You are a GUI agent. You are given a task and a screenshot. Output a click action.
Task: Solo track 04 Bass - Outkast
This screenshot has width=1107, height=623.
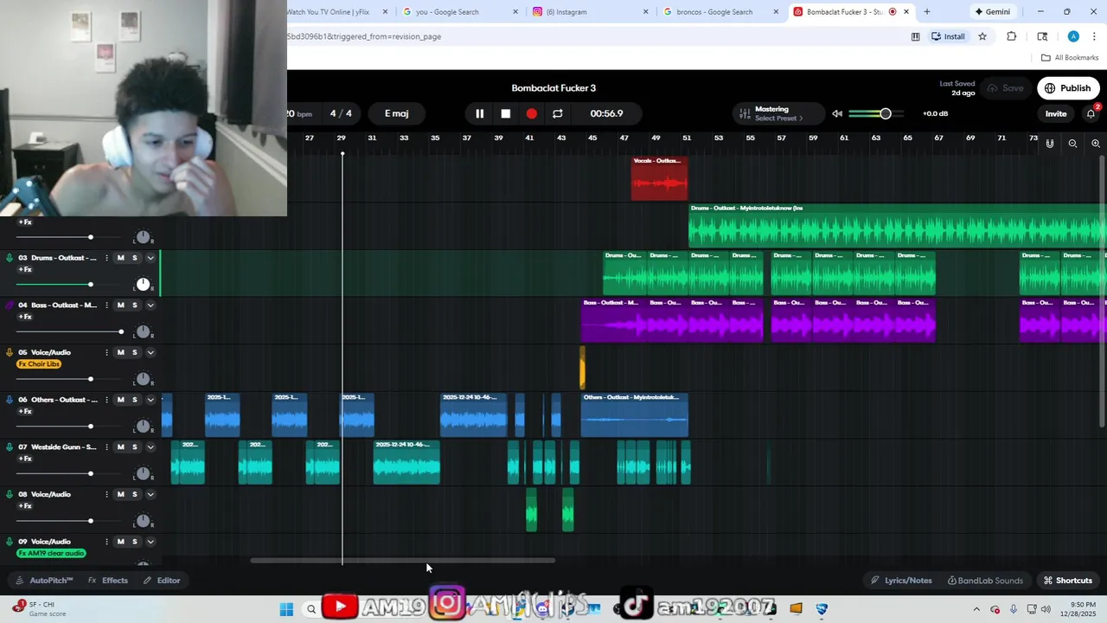134,305
